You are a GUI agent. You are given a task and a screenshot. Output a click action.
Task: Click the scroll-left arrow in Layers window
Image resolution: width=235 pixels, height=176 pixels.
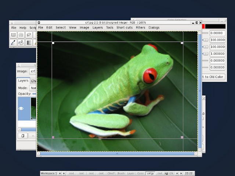pos(19,129)
